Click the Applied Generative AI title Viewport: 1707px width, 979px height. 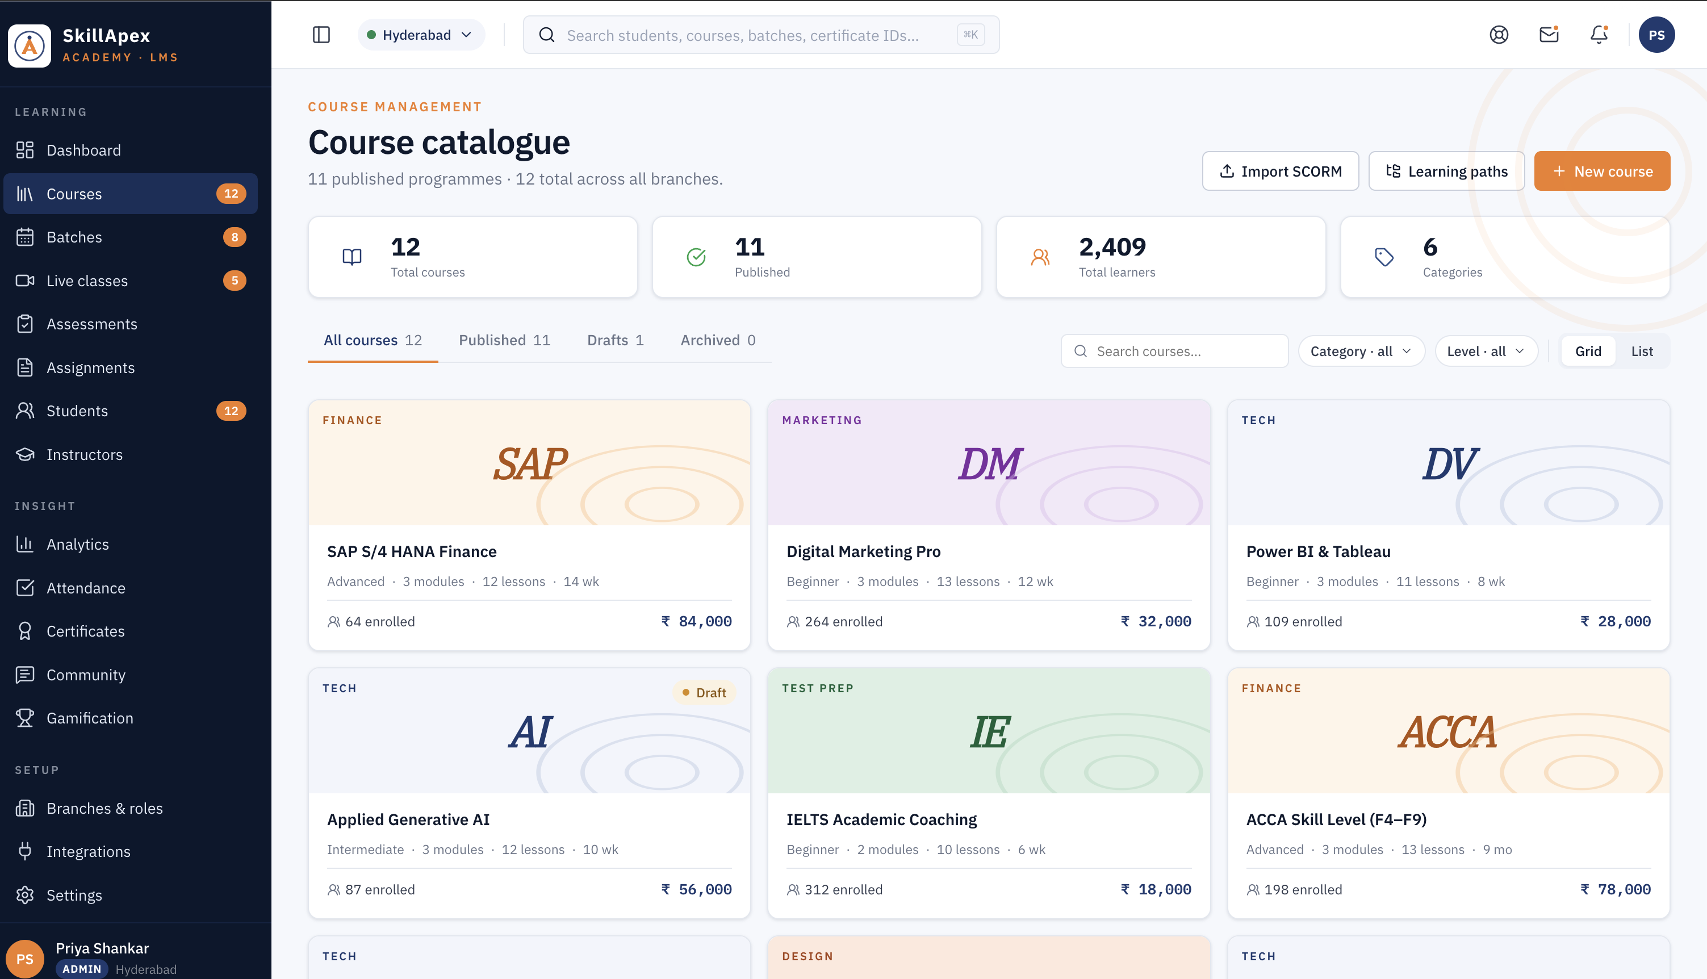pos(408,819)
